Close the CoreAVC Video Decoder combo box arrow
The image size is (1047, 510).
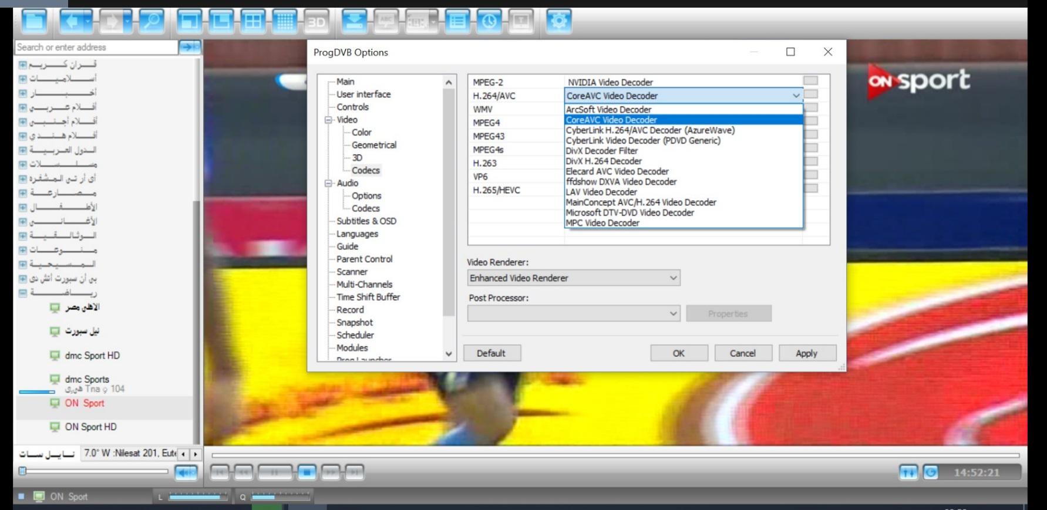796,96
